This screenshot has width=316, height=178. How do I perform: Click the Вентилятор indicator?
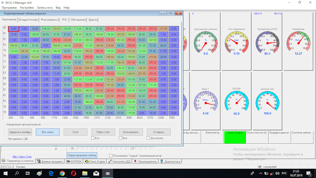pyautogui.click(x=212, y=137)
